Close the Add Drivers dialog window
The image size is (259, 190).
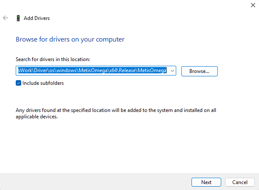[x=253, y=5]
